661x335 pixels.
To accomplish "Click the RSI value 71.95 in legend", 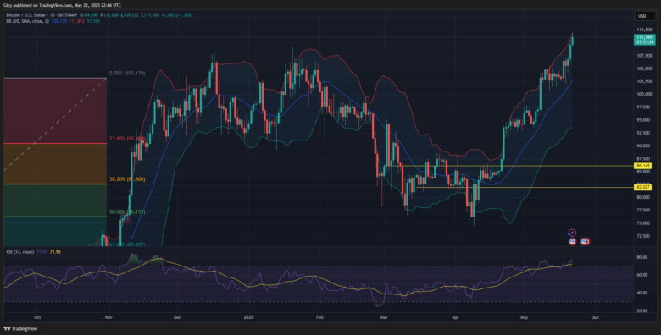I will point(55,251).
